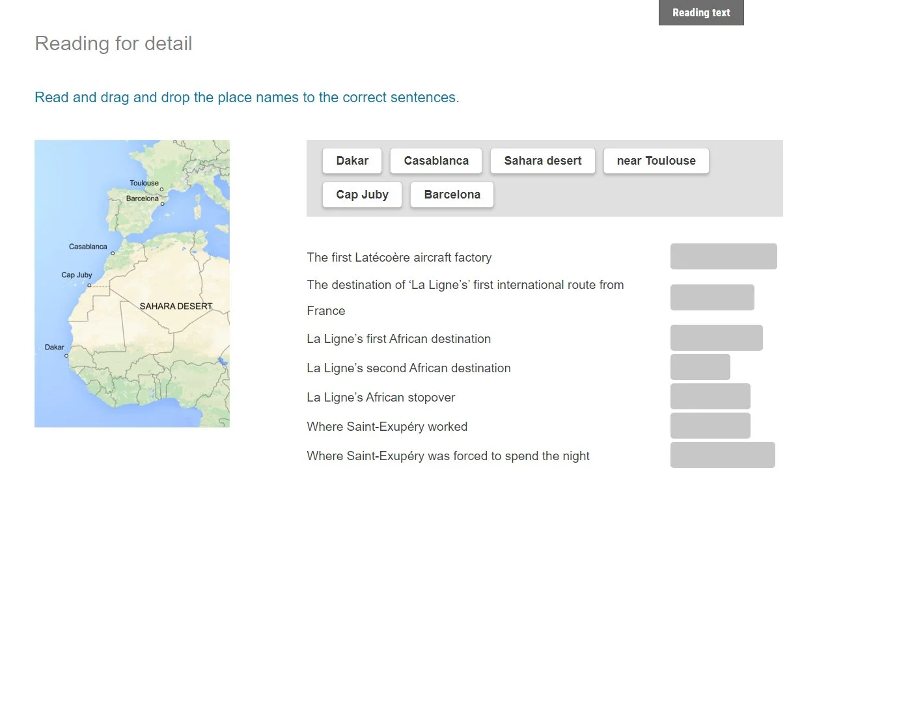Image resolution: width=897 pixels, height=710 pixels.
Task: Click answer box for "Where Saint-Exupéry worked"
Action: (x=710, y=426)
